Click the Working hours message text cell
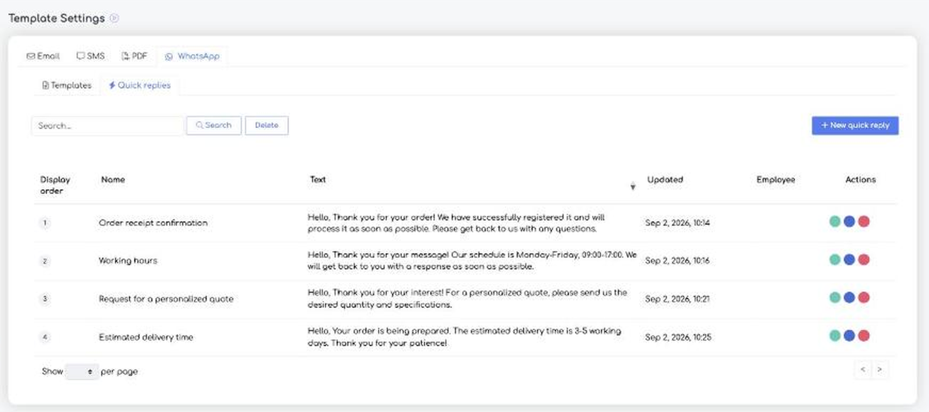Screen dimensions: 929x412 click(x=472, y=261)
